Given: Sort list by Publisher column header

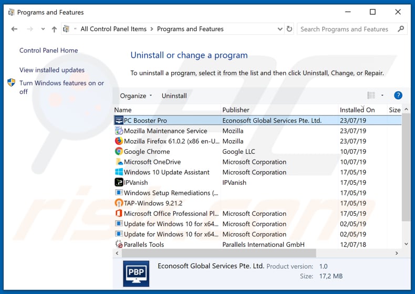Looking at the screenshot, I should pyautogui.click(x=236, y=110).
